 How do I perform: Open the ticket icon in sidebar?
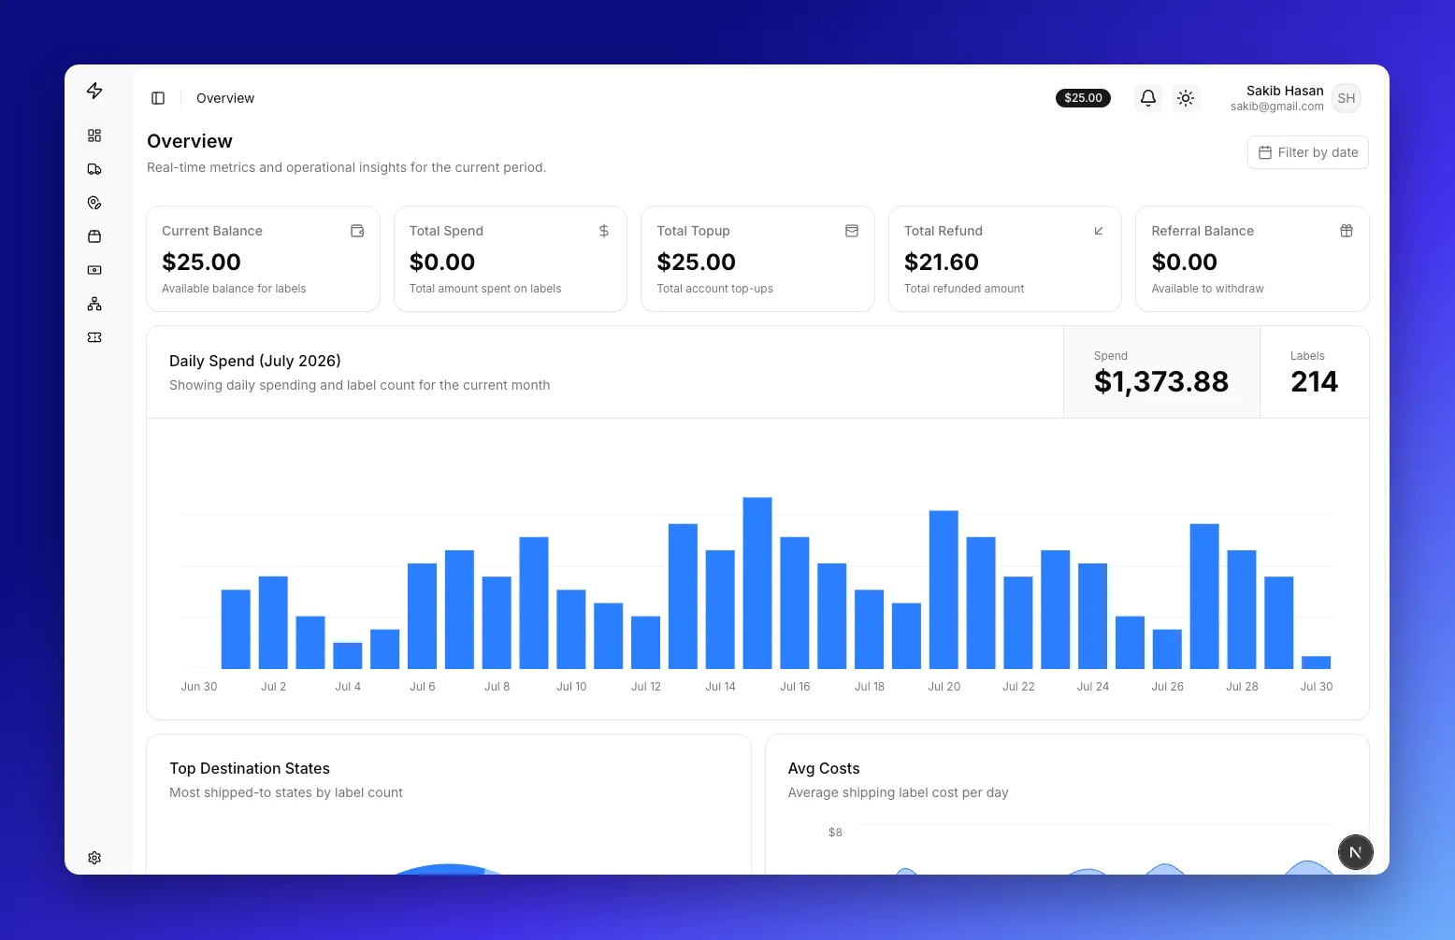(94, 337)
